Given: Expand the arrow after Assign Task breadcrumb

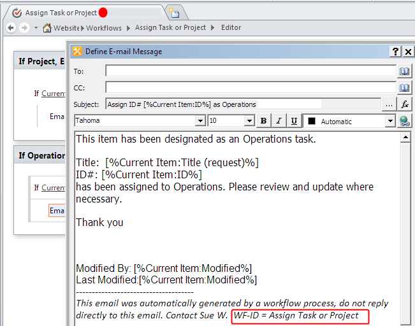Looking at the screenshot, I should pyautogui.click(x=212, y=28).
